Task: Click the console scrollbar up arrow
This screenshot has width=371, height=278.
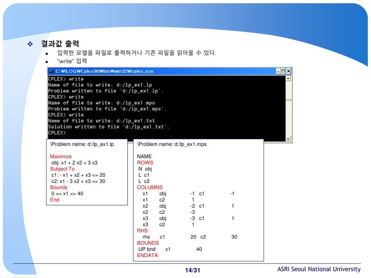Action: pyautogui.click(x=288, y=79)
